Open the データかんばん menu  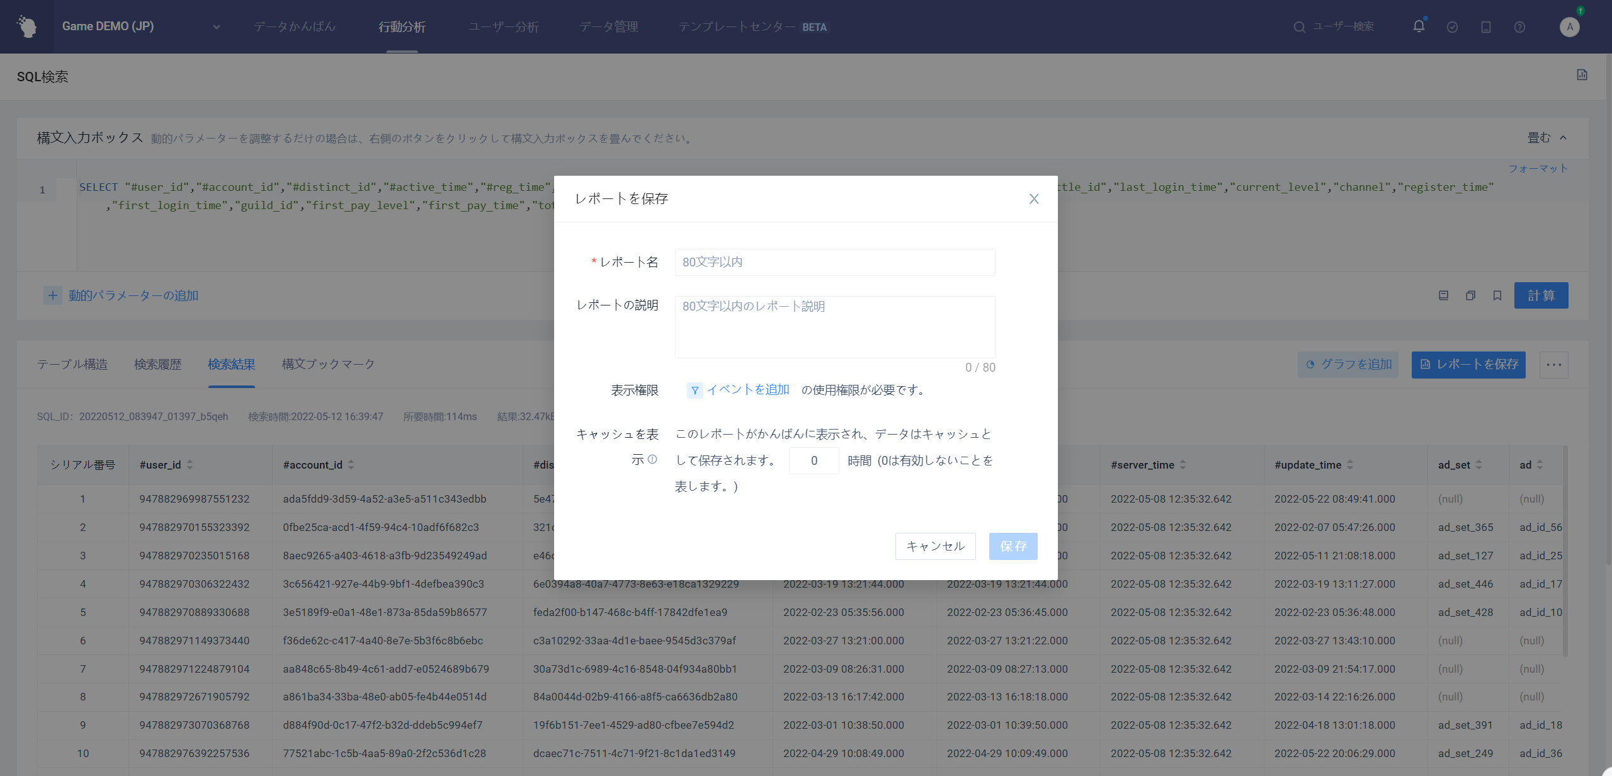coord(295,26)
